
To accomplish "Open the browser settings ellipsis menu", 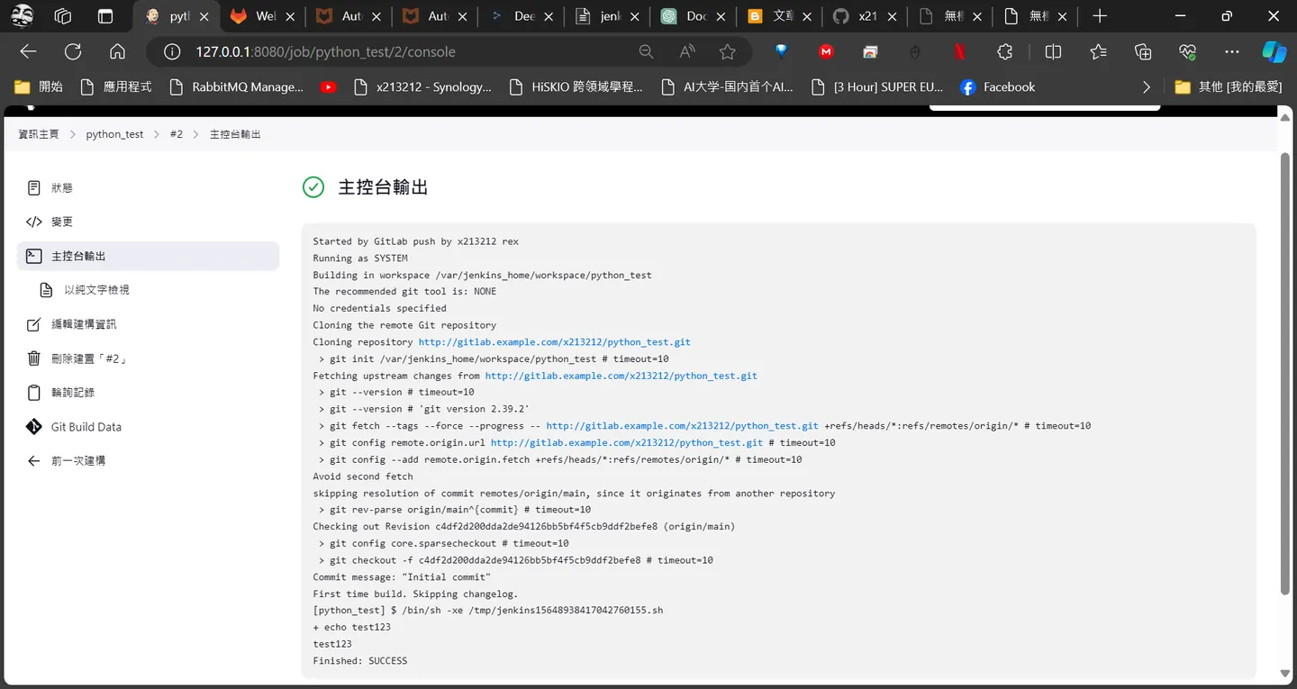I will point(1231,52).
